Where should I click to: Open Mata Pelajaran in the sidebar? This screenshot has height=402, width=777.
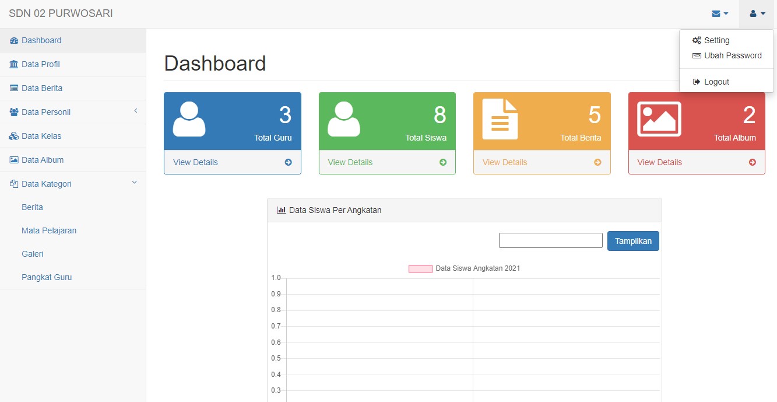(x=49, y=230)
